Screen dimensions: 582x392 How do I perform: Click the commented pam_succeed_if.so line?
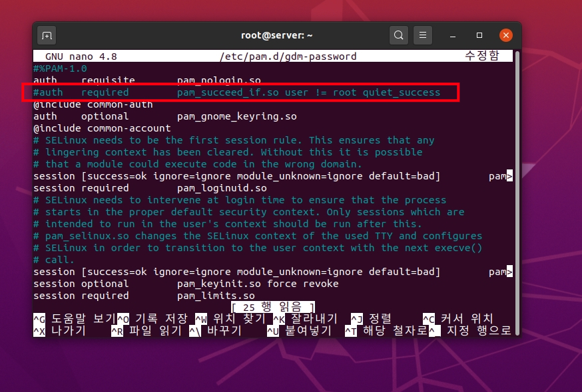(237, 92)
